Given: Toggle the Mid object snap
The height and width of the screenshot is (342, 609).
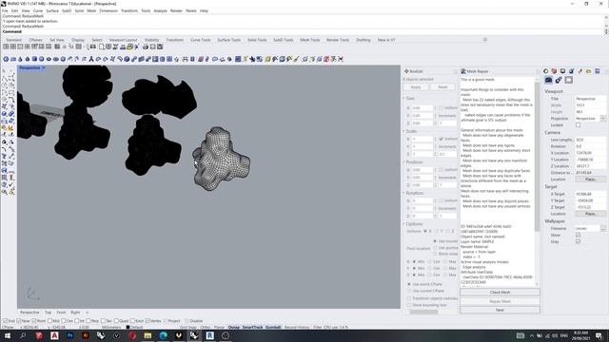Looking at the screenshot, I should pos(49,321).
